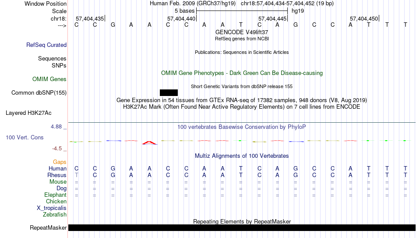Open 100 Vert. Cons track label
The width and height of the screenshot is (416, 238).
click(x=25, y=137)
